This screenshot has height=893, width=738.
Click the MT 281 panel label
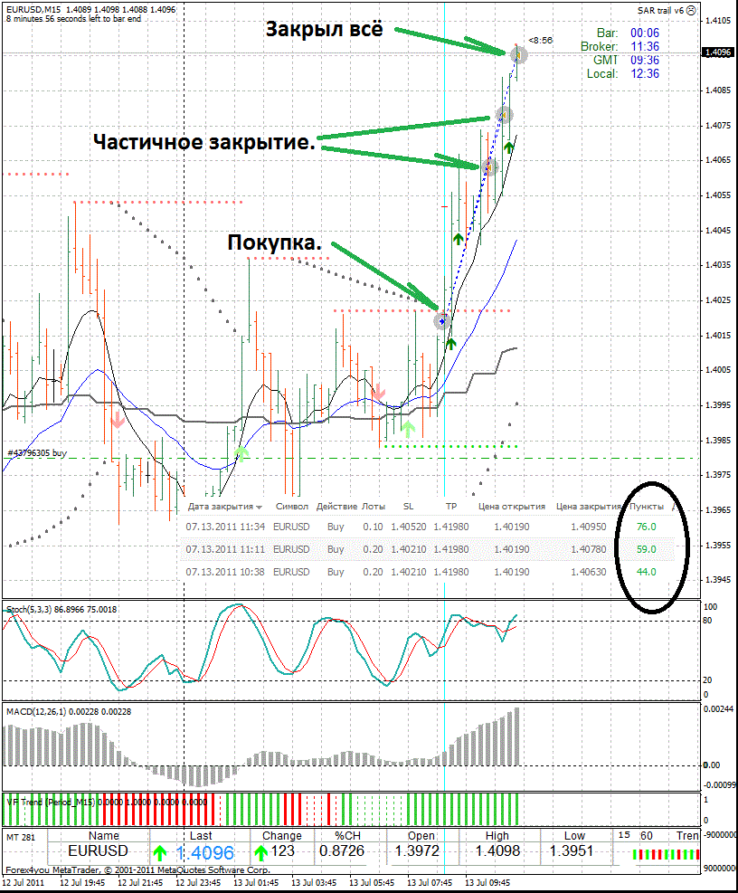[21, 837]
